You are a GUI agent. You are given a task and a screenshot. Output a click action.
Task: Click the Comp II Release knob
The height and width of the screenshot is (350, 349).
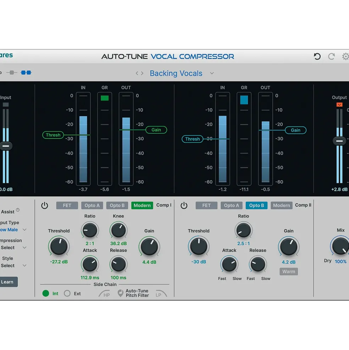point(257,264)
